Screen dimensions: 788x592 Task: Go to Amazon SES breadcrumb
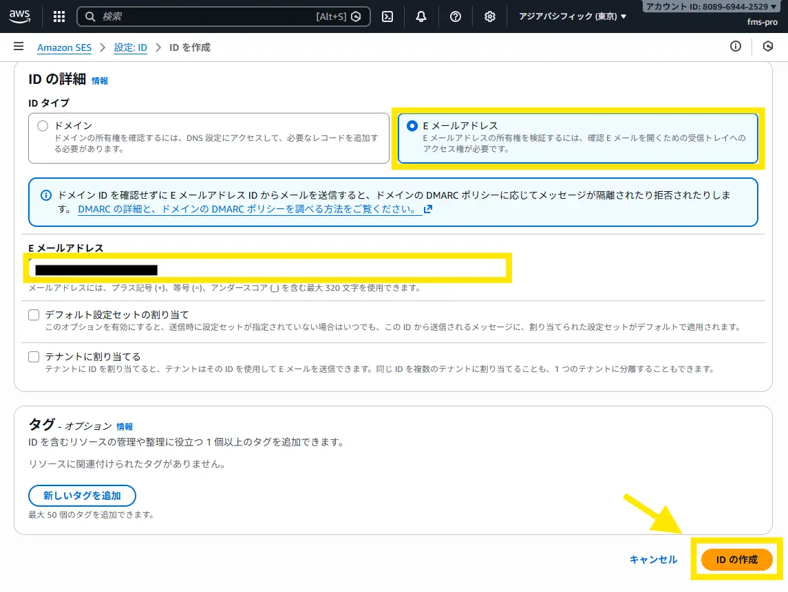64,47
